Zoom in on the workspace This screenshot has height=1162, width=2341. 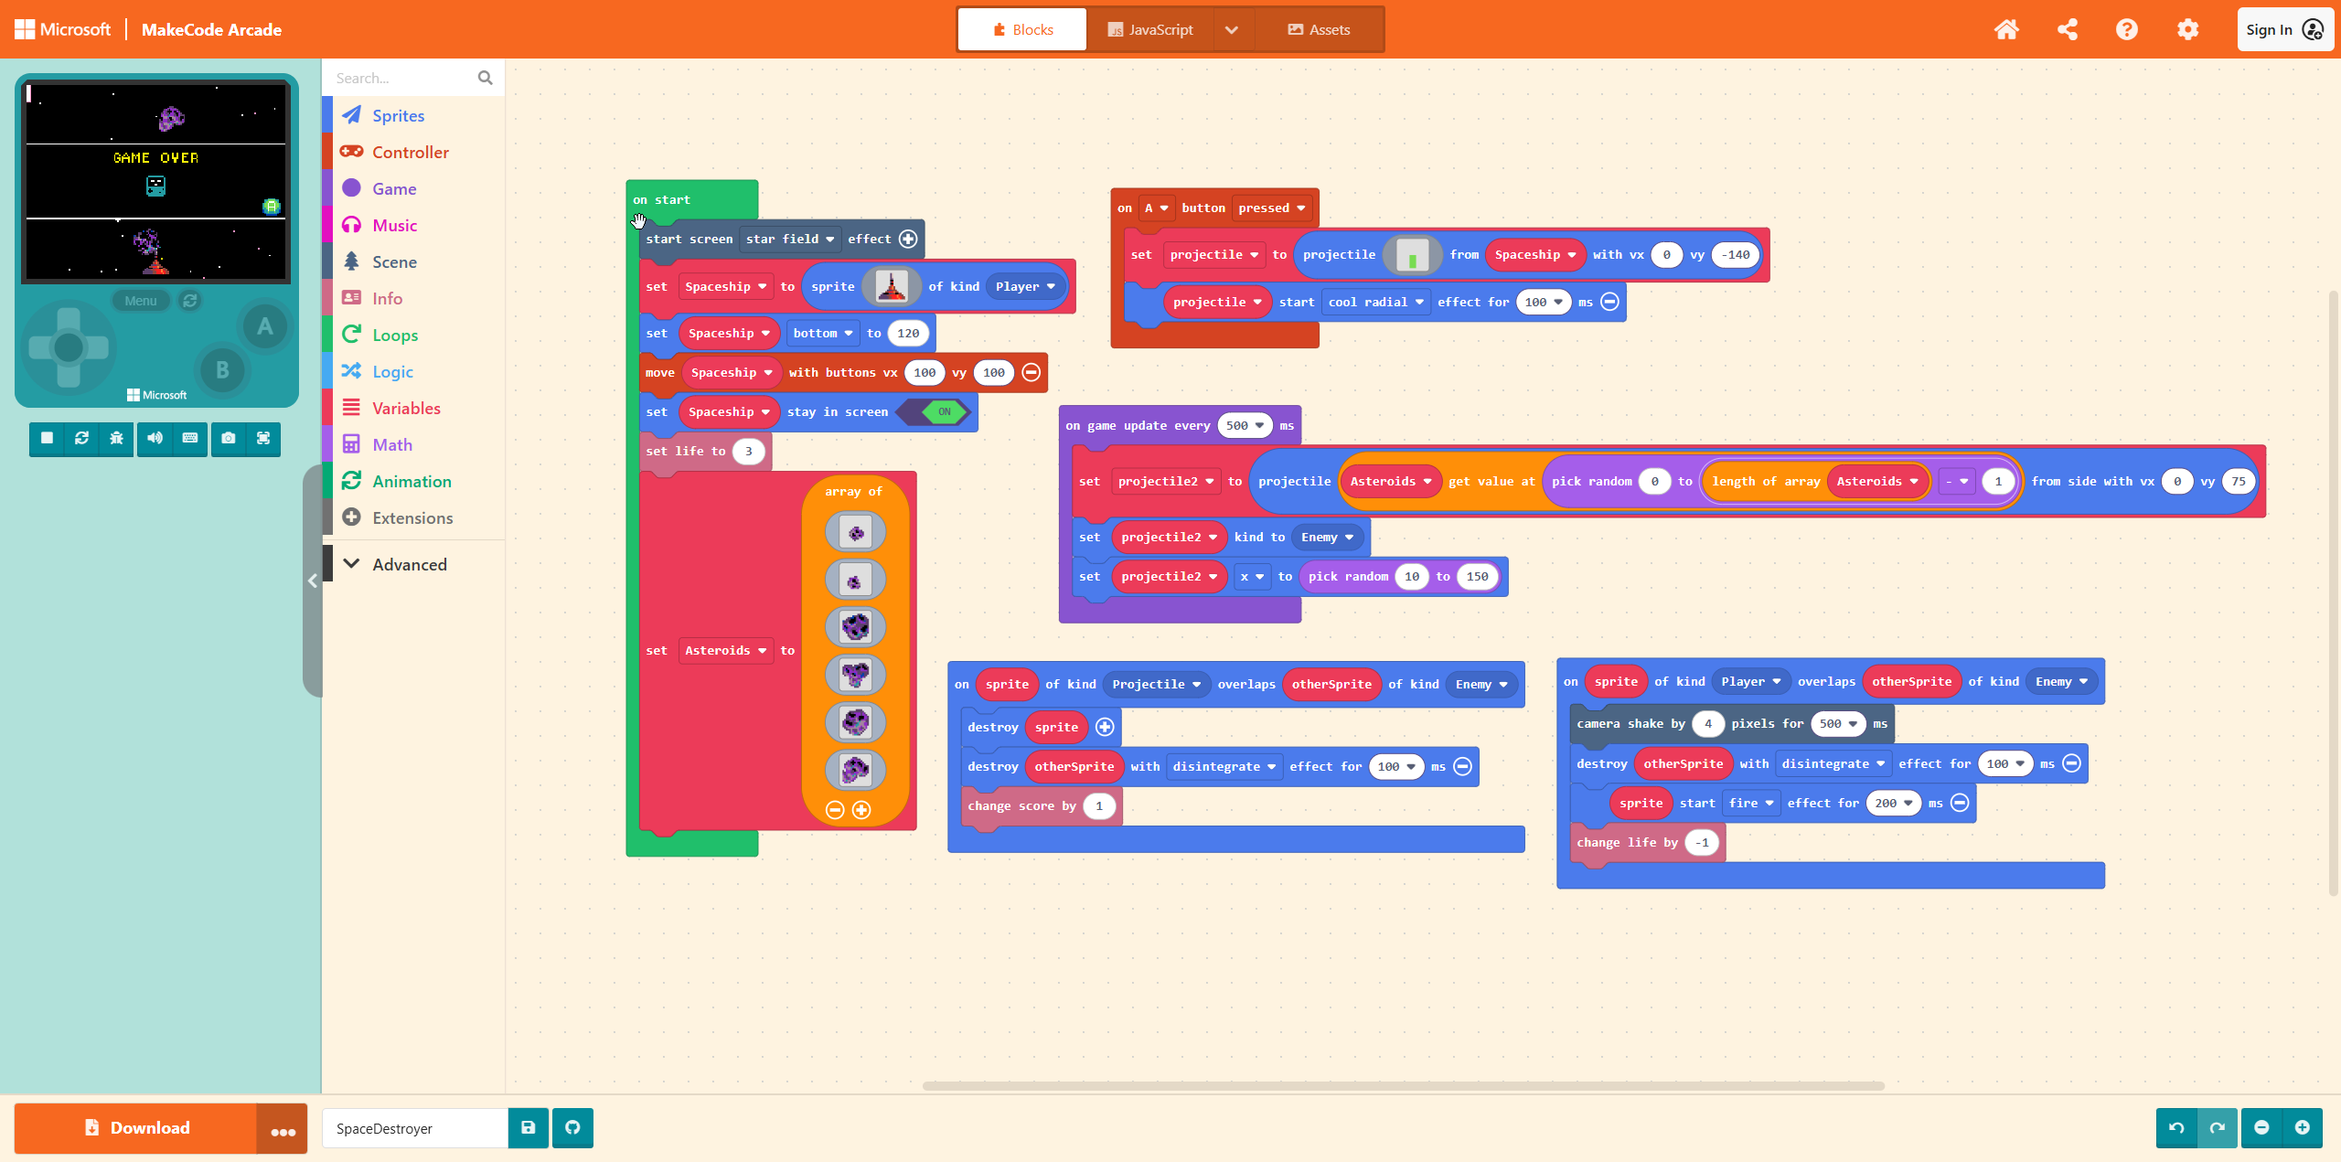[2302, 1127]
